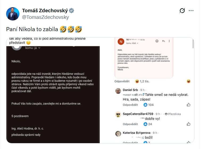Click Odpovědět under Daniel Srb's comment

(130, 105)
